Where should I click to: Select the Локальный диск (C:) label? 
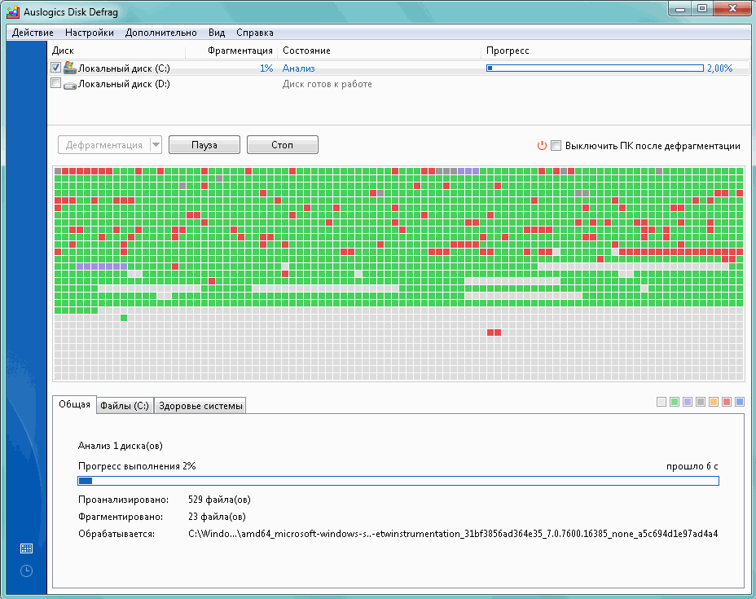click(x=124, y=68)
